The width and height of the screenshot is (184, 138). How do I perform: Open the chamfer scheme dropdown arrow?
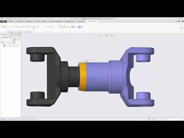point(34,27)
